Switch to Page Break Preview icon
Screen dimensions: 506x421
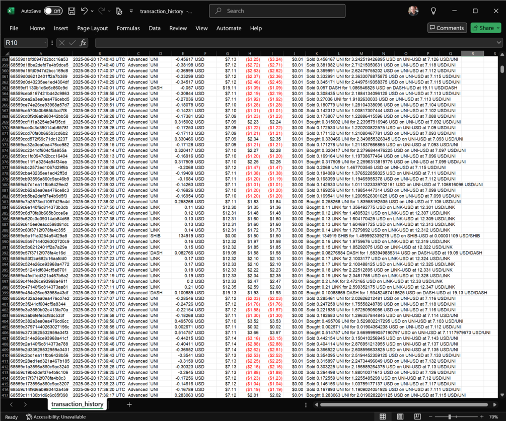coord(417,416)
